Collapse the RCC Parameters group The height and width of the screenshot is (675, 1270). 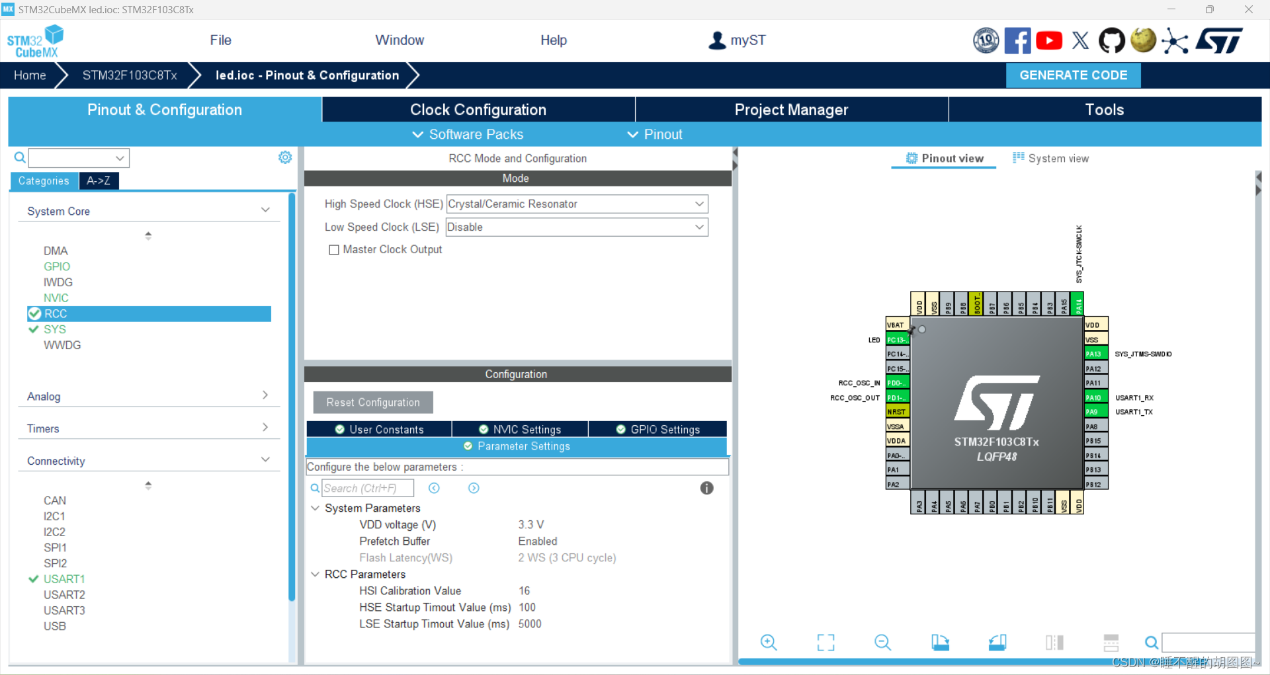(x=316, y=574)
